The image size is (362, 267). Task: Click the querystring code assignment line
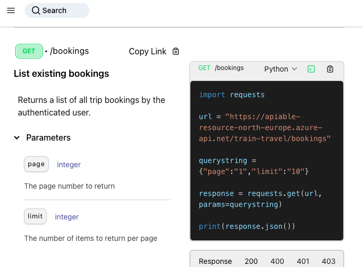pyautogui.click(x=228, y=160)
